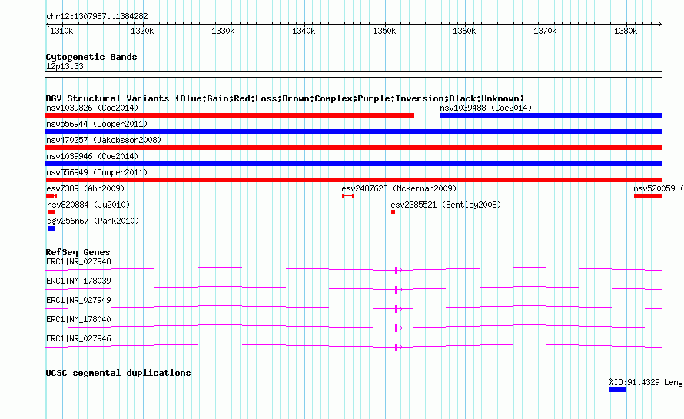Click the red esv2385521 variant square
Viewport: 684px width, 419px height.
tap(393, 212)
